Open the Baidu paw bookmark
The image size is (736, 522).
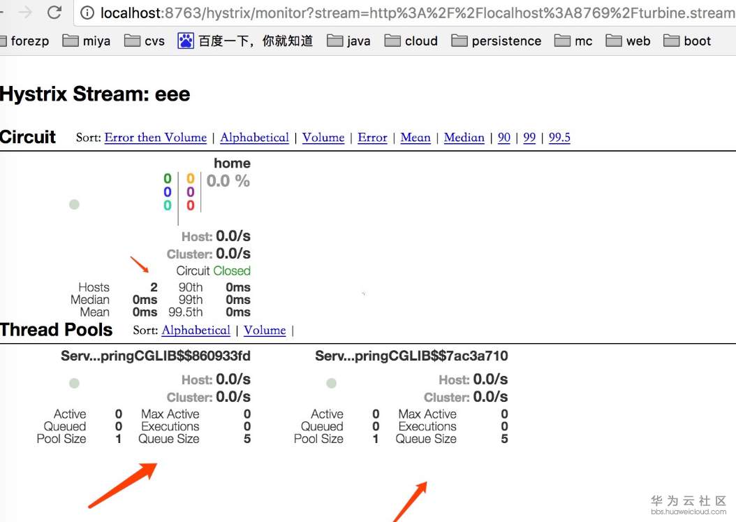245,41
